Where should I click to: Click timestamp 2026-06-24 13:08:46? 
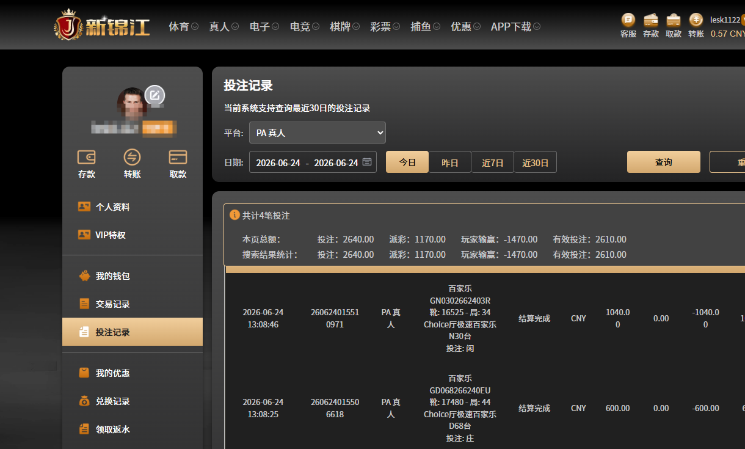263,318
